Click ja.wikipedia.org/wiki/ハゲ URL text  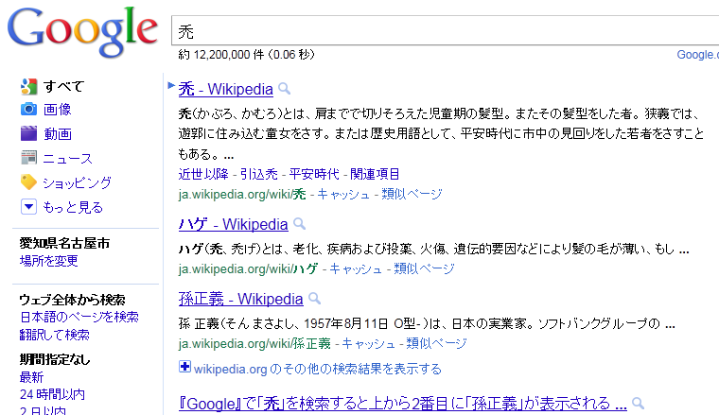tap(248, 268)
